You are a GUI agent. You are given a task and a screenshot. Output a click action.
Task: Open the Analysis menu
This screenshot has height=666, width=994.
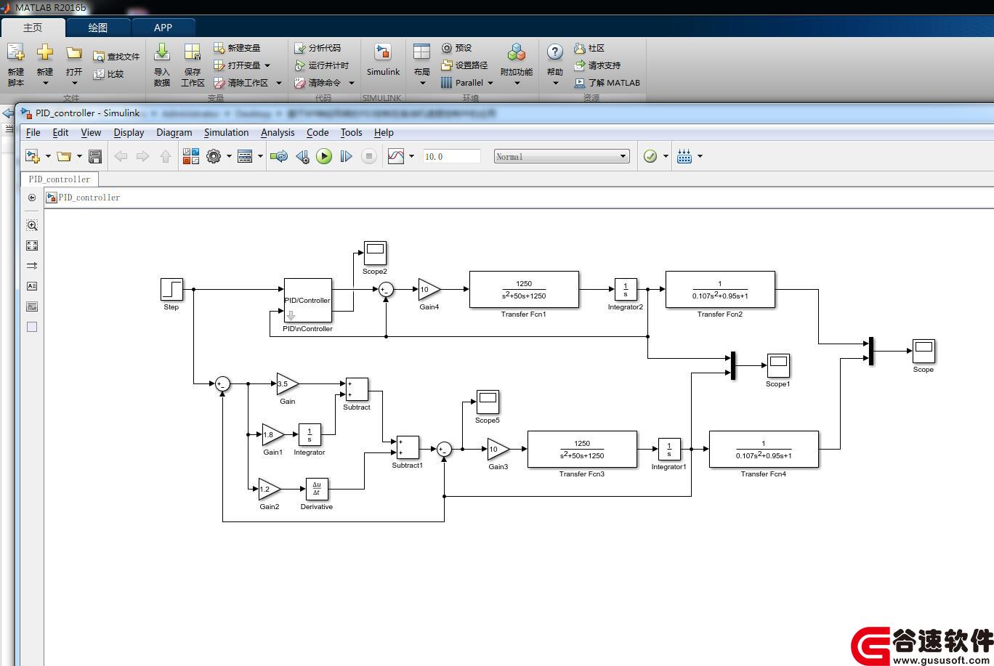point(278,132)
